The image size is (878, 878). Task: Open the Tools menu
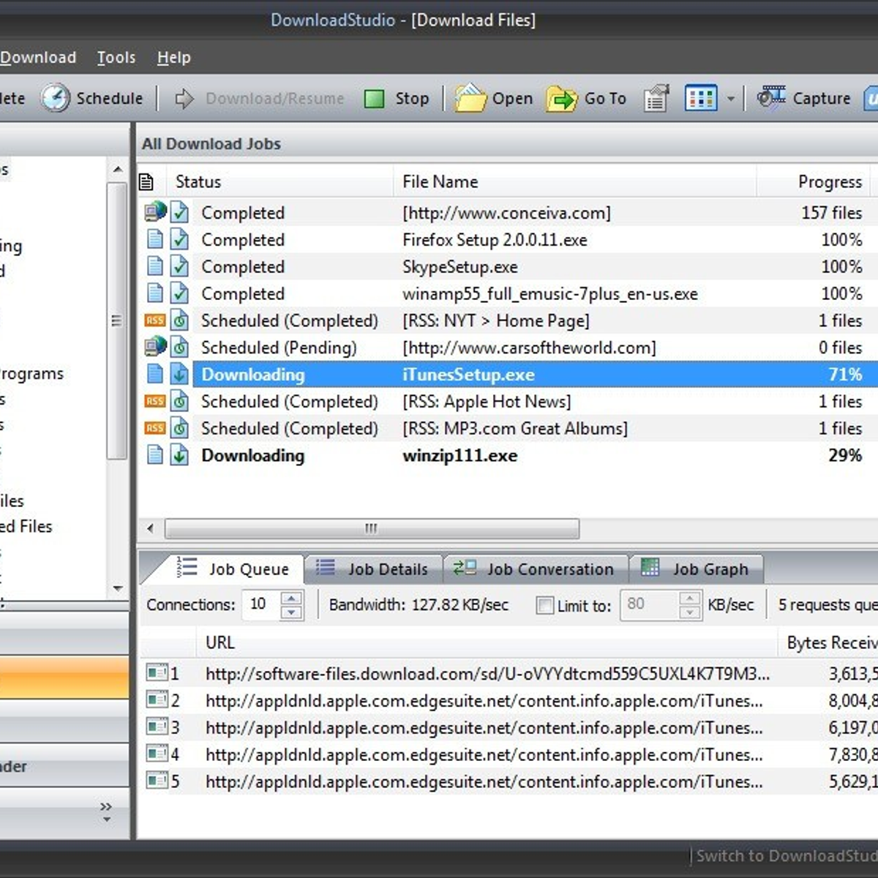click(x=116, y=57)
